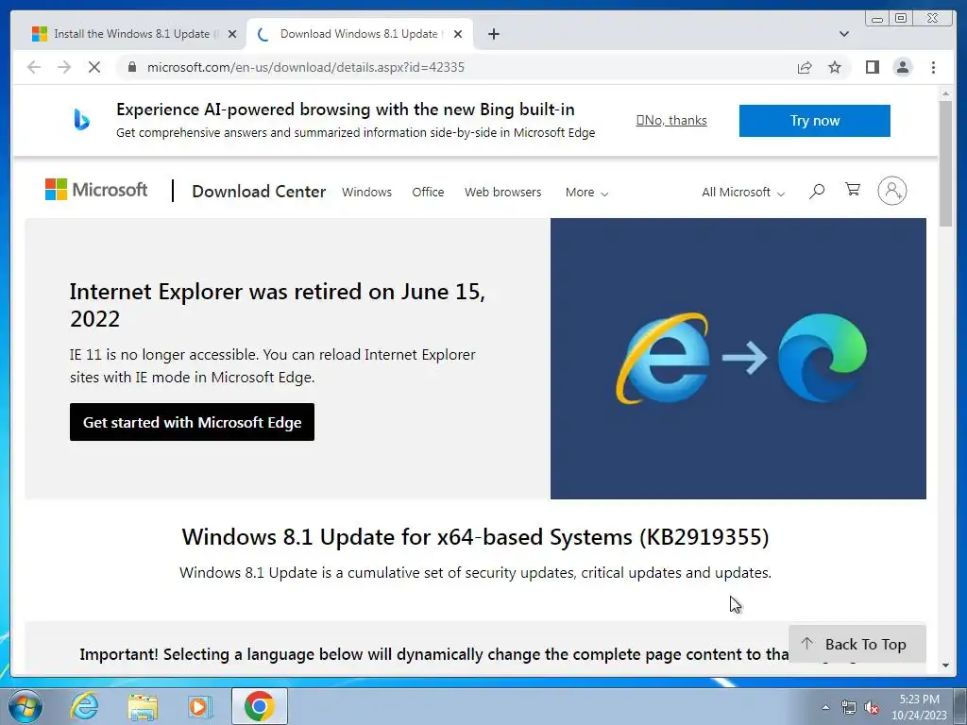Screen dimensions: 967x725
Task: Go back to previous page
Action: pyautogui.click(x=34, y=67)
